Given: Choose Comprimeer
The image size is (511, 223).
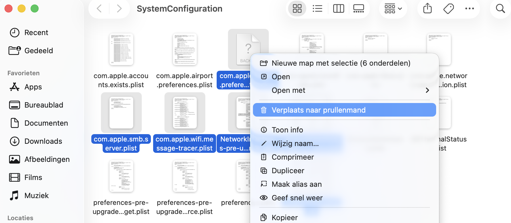Looking at the screenshot, I should point(345,157).
